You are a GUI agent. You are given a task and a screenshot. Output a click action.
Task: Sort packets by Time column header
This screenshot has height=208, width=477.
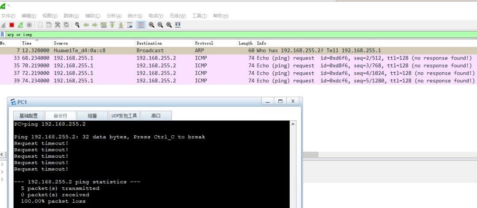37,43
